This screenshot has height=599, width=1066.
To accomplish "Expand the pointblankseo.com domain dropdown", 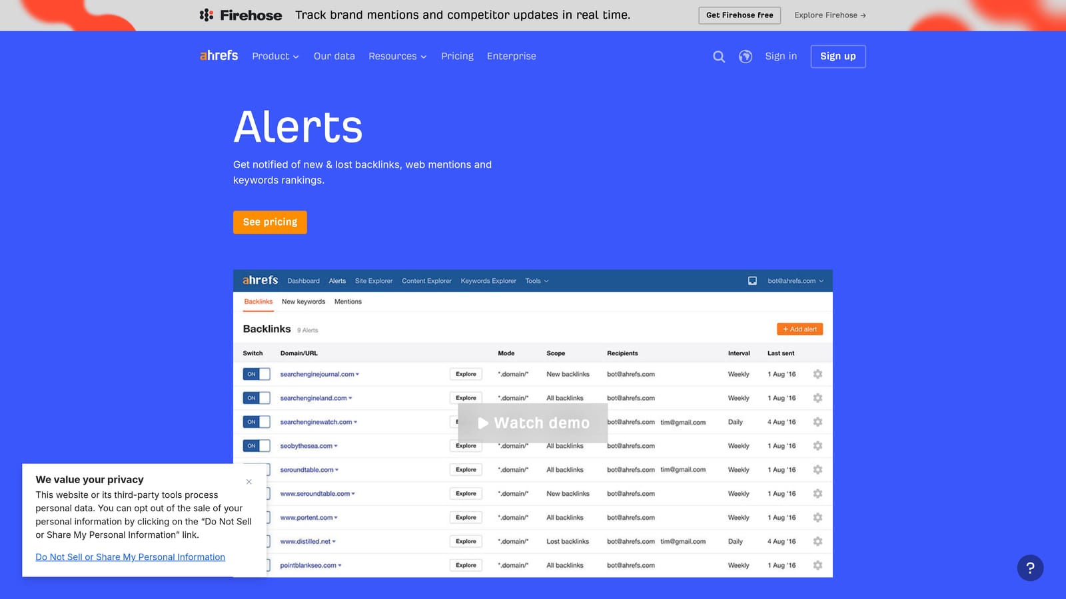I will coord(340,566).
